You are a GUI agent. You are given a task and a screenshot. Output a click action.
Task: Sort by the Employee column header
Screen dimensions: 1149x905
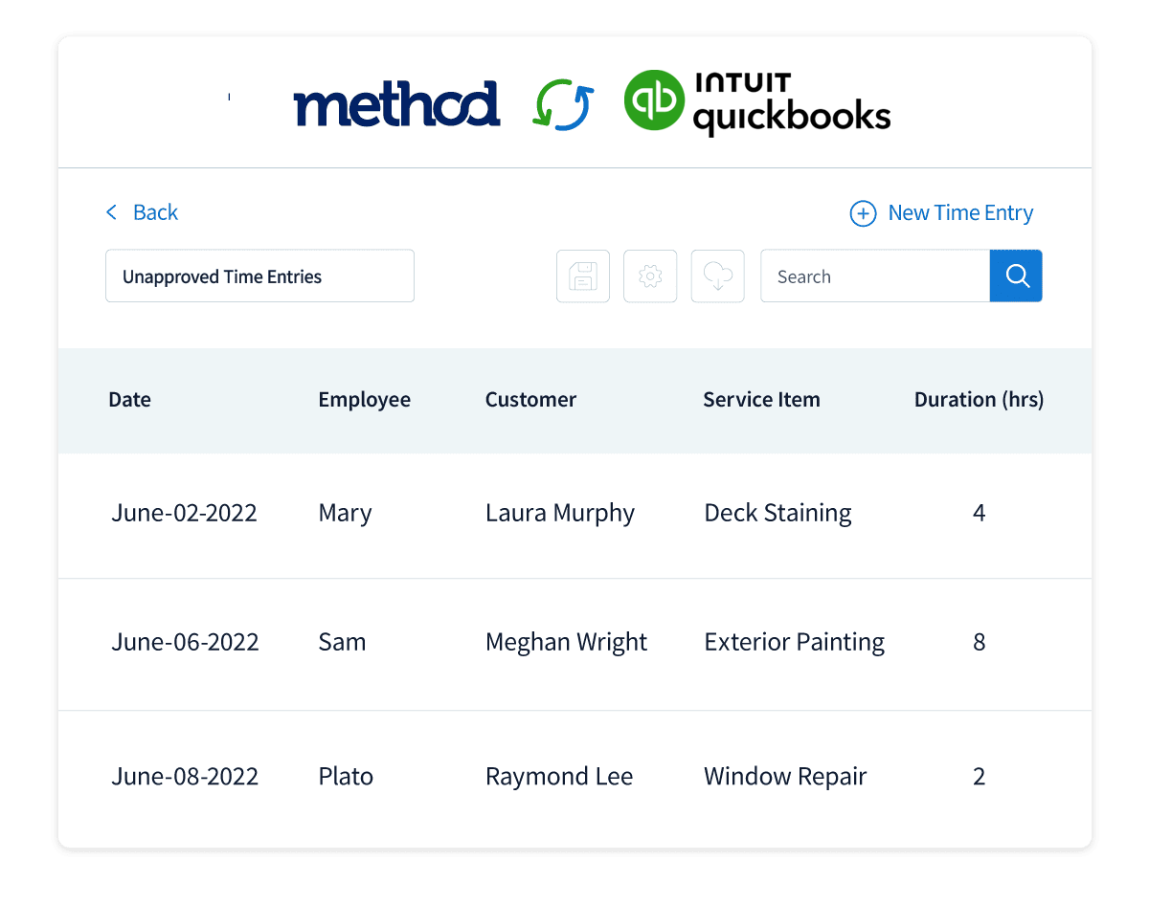tap(364, 400)
